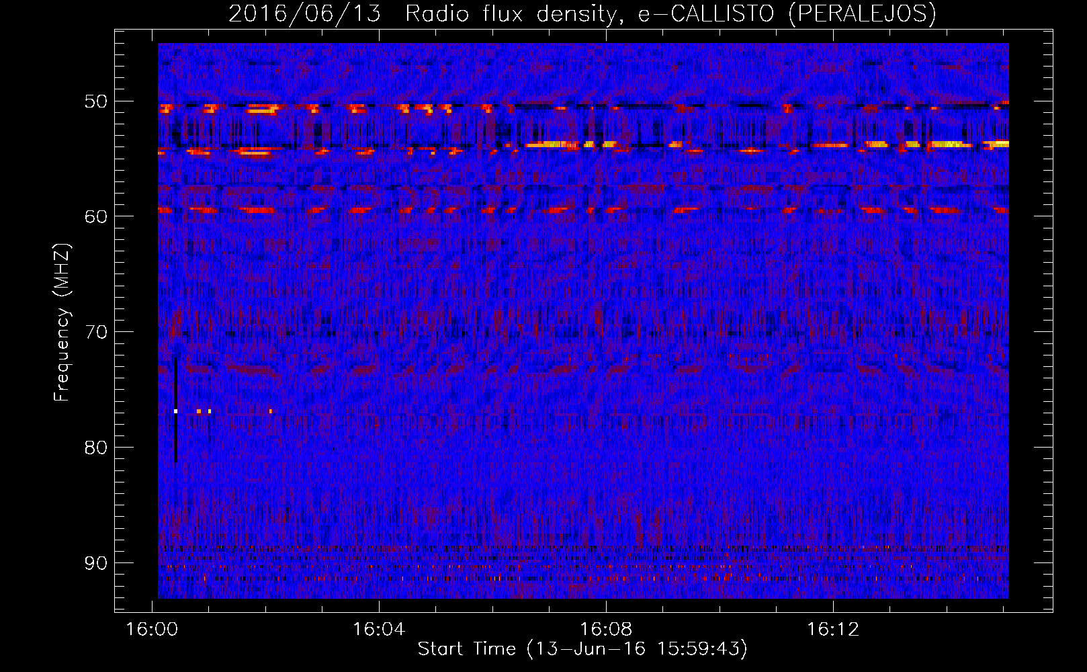
Task: Click the '90' frequency tick label
Action: 95,563
